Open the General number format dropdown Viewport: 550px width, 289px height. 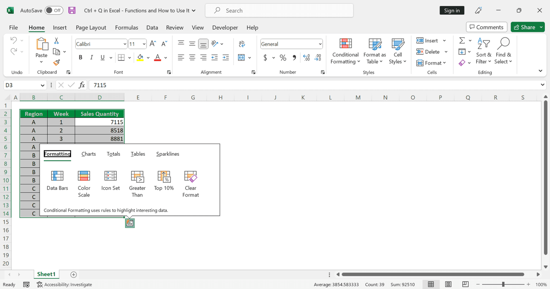click(x=320, y=44)
